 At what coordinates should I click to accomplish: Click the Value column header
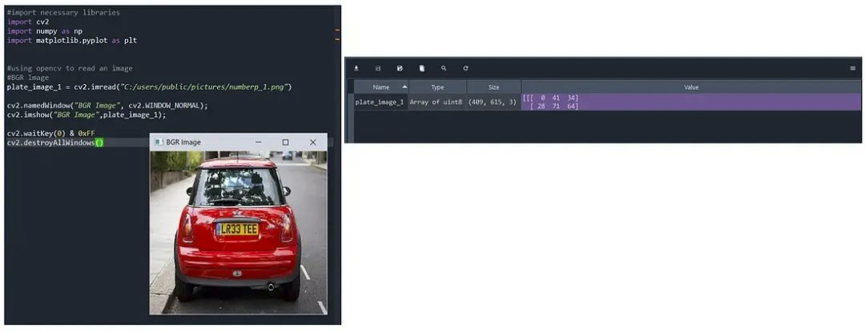click(x=690, y=87)
